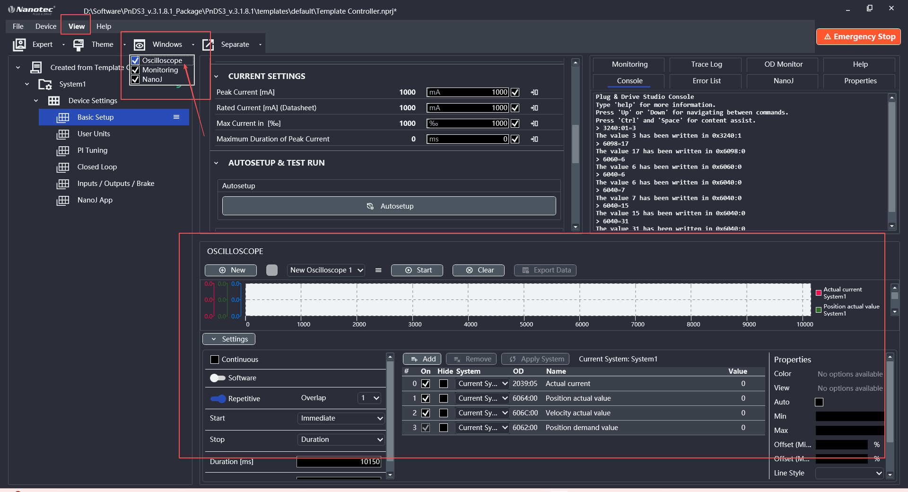The image size is (908, 492).
Task: Click the oscilloscope options menu icon
Action: pos(378,270)
